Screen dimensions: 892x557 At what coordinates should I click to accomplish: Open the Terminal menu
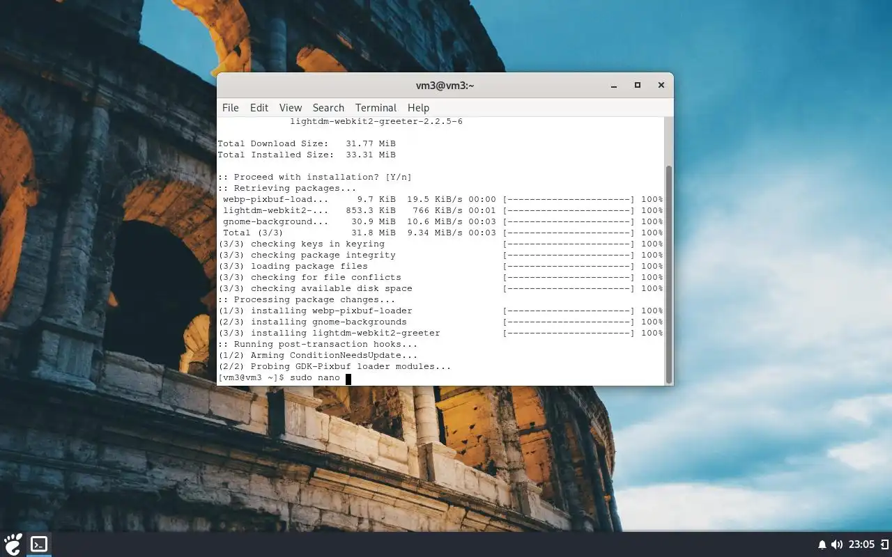376,108
